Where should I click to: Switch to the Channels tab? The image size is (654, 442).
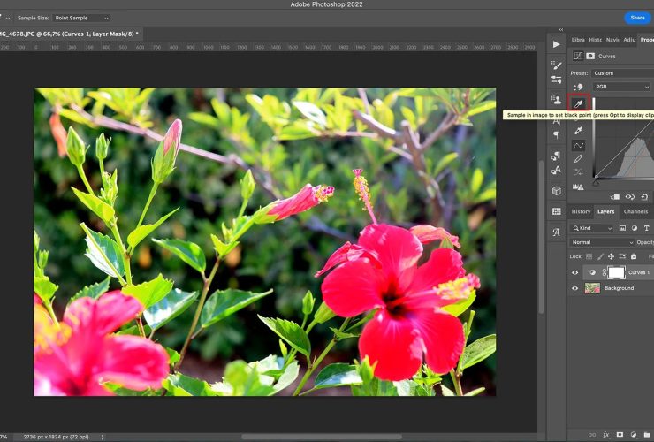(635, 211)
